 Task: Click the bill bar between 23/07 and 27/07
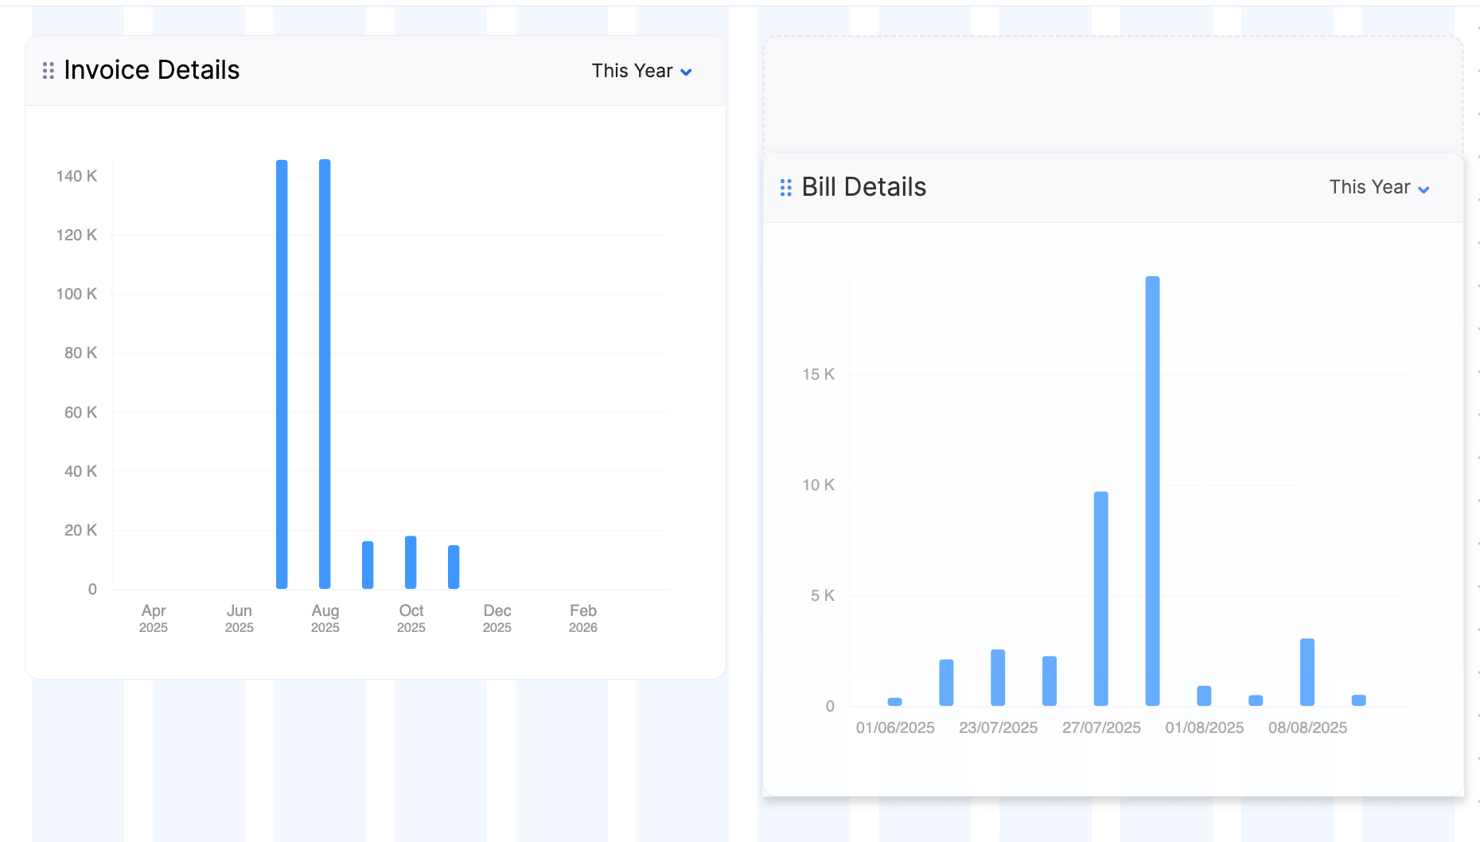(1050, 681)
